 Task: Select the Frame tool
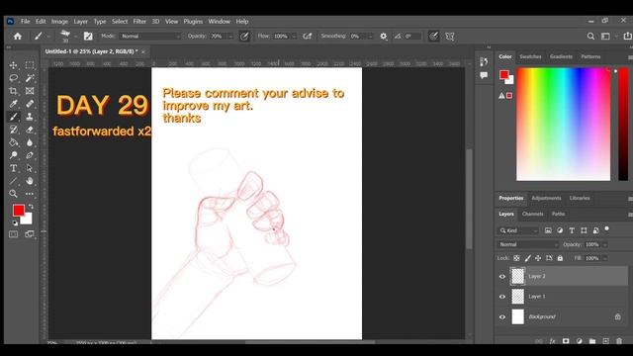coord(30,91)
